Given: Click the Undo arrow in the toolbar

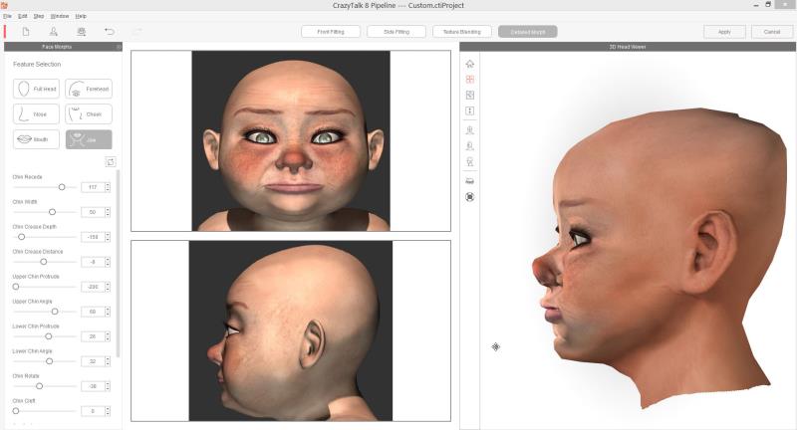Looking at the screenshot, I should click(x=109, y=32).
